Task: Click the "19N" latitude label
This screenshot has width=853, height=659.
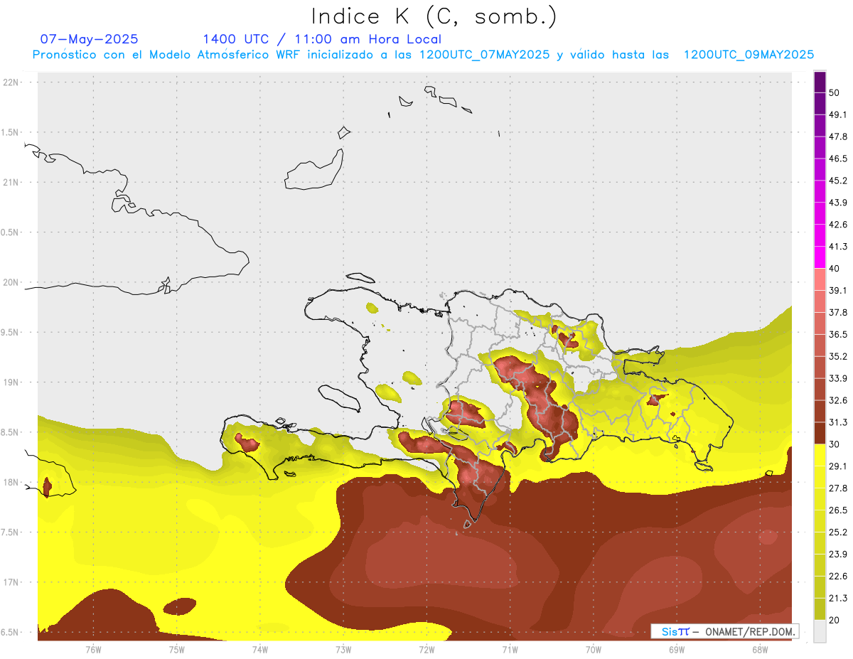Action: (x=11, y=382)
